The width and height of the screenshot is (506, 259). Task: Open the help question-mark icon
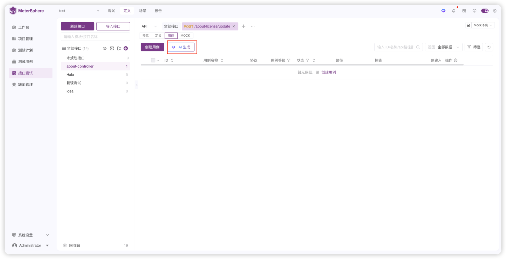pyautogui.click(x=474, y=11)
